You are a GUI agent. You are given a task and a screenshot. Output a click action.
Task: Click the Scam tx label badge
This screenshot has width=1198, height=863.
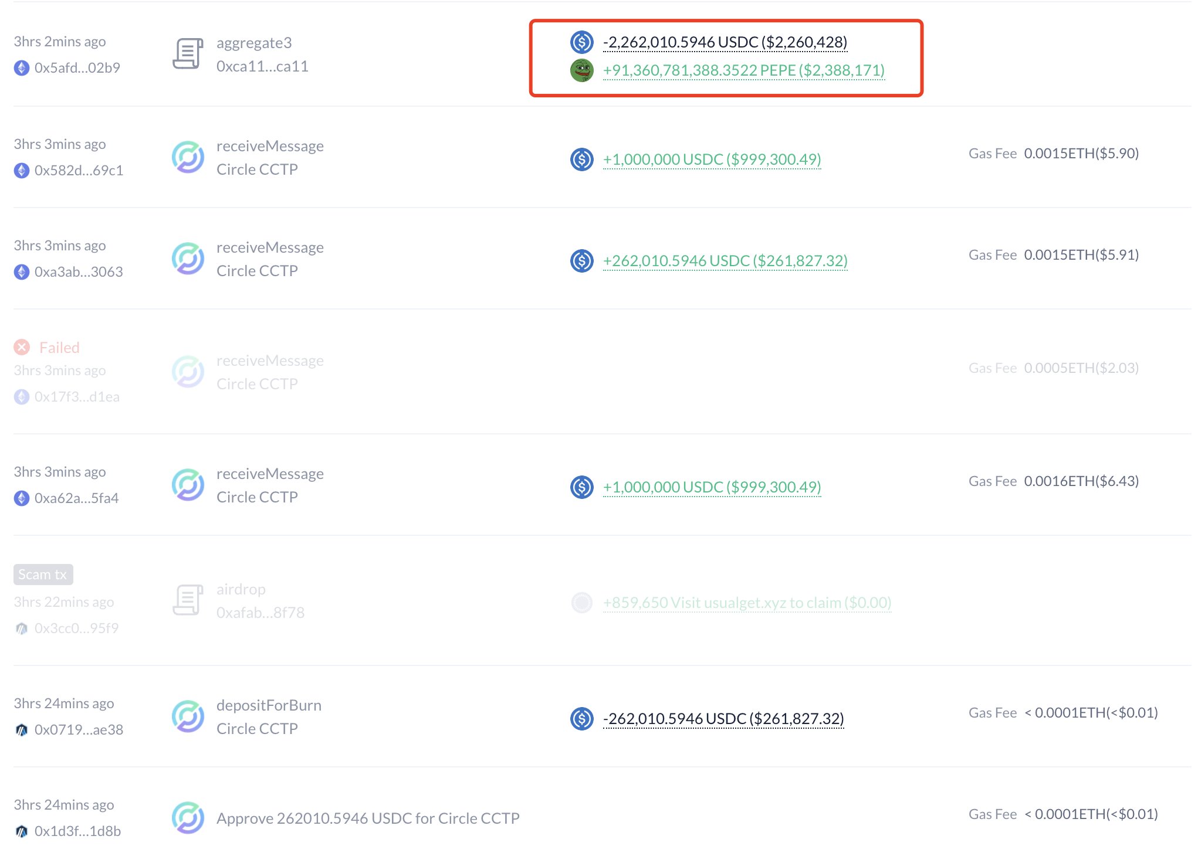[43, 575]
